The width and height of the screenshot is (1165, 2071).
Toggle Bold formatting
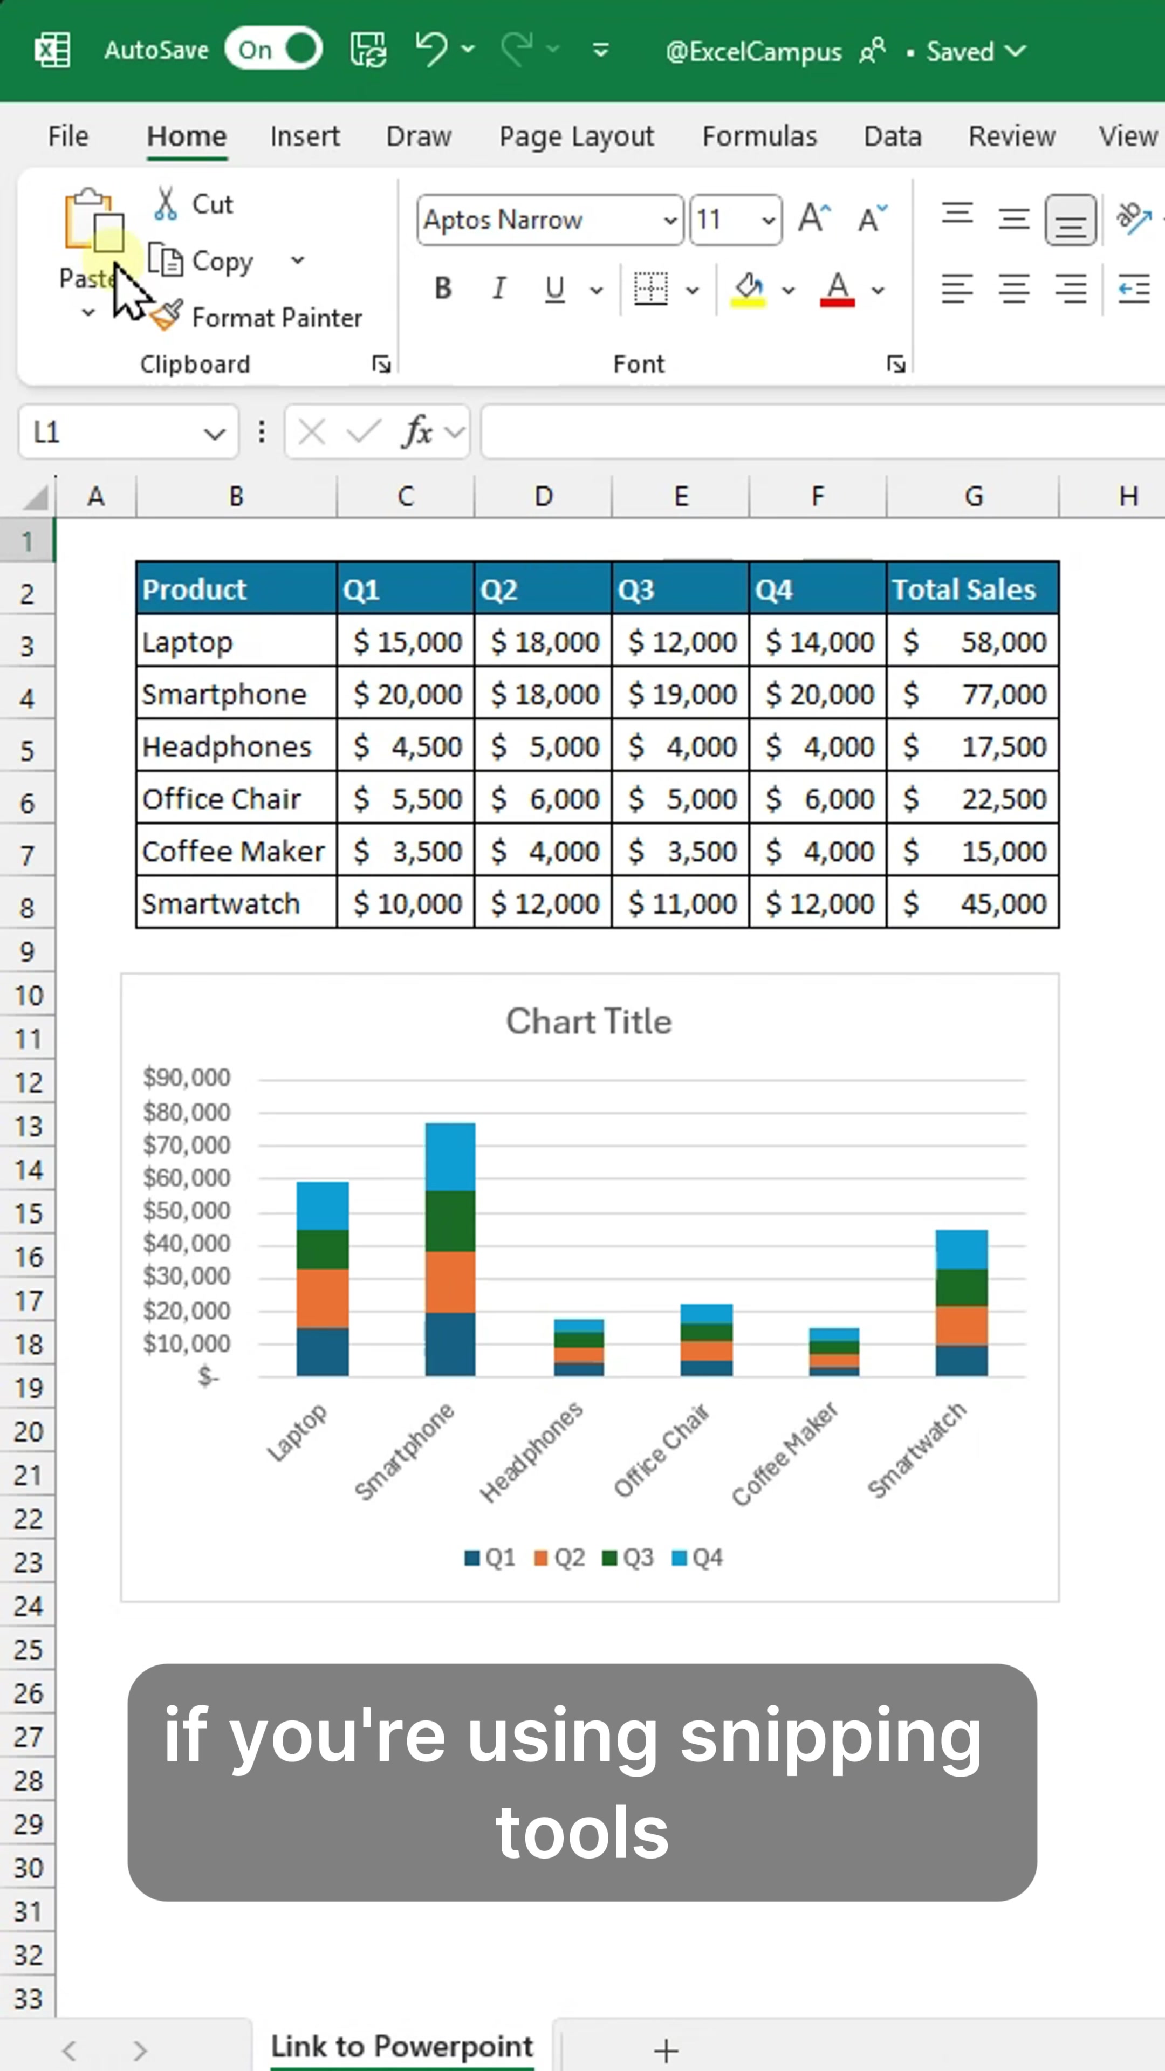tap(442, 289)
